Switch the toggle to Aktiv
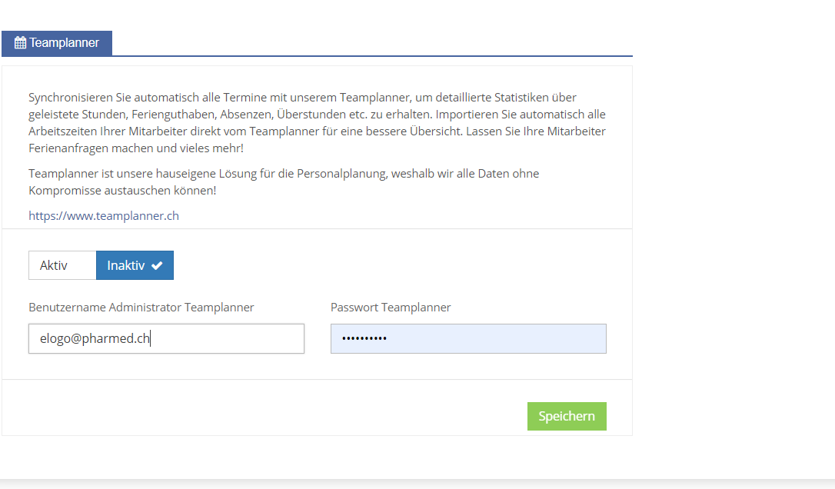The image size is (835, 489). (62, 265)
